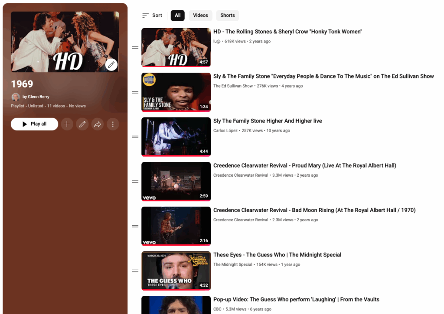The width and height of the screenshot is (444, 314).
Task: Click the drag handle beside These Eyes video
Action: (x=135, y=271)
